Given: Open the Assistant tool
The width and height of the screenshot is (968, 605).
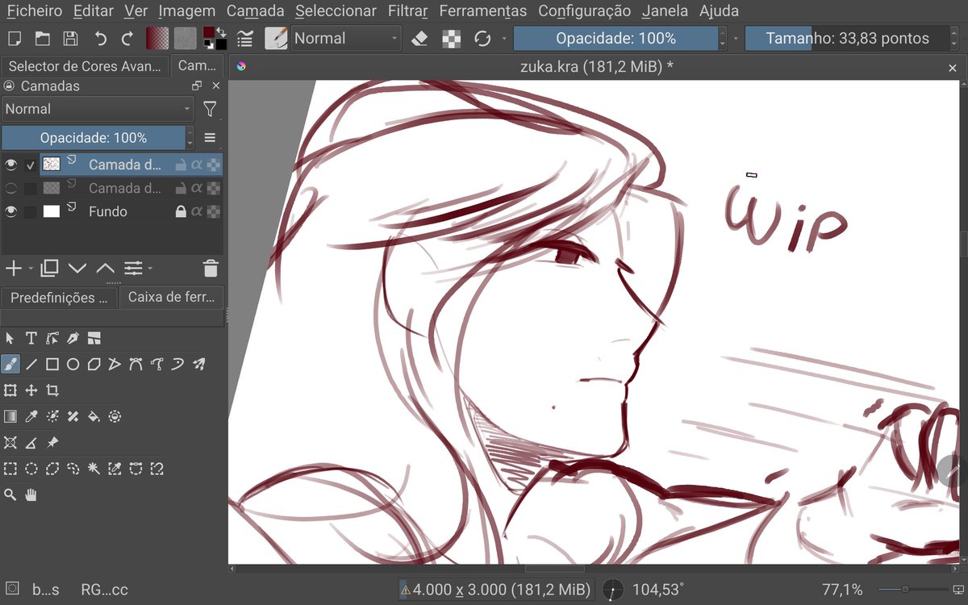Looking at the screenshot, I should 10,442.
